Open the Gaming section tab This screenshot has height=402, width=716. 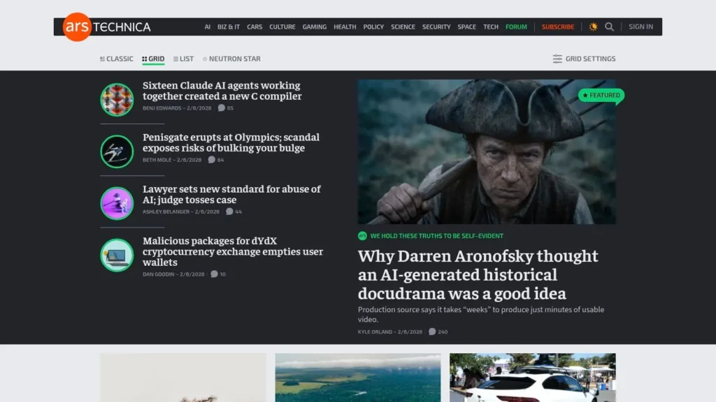315,27
